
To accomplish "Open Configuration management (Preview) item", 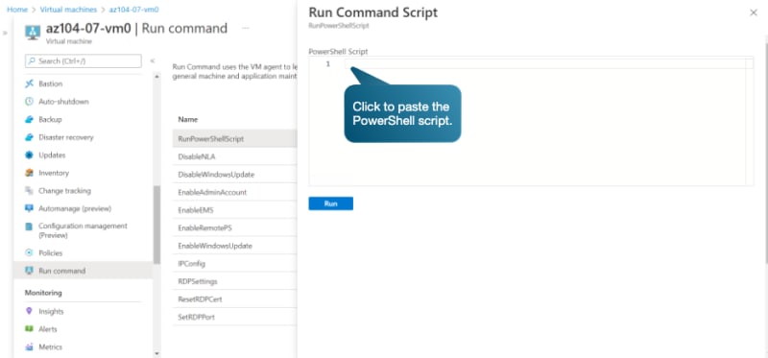I will [83, 230].
